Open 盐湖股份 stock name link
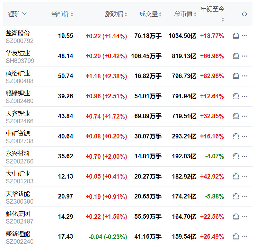 coord(18,33)
